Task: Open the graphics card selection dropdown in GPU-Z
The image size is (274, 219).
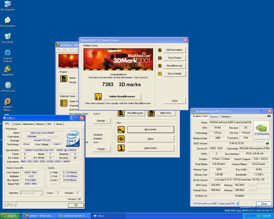Action: pos(237,203)
